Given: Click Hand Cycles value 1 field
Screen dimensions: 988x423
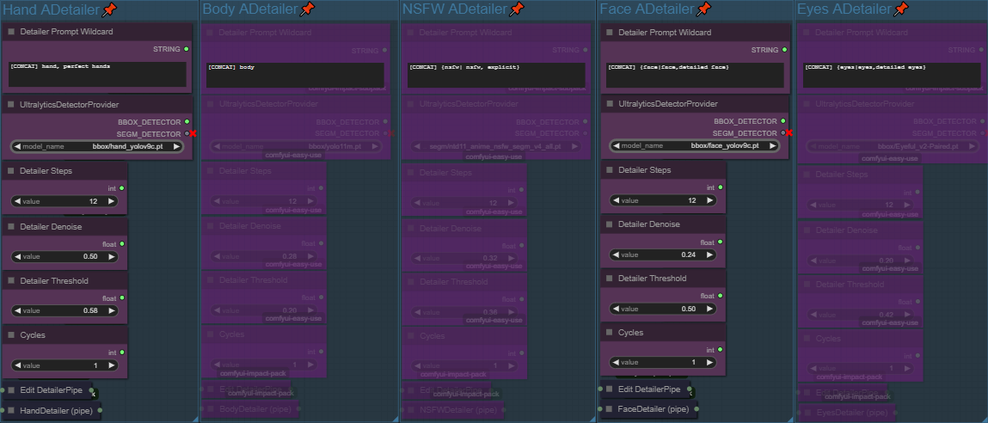Looking at the screenshot, I should [64, 365].
